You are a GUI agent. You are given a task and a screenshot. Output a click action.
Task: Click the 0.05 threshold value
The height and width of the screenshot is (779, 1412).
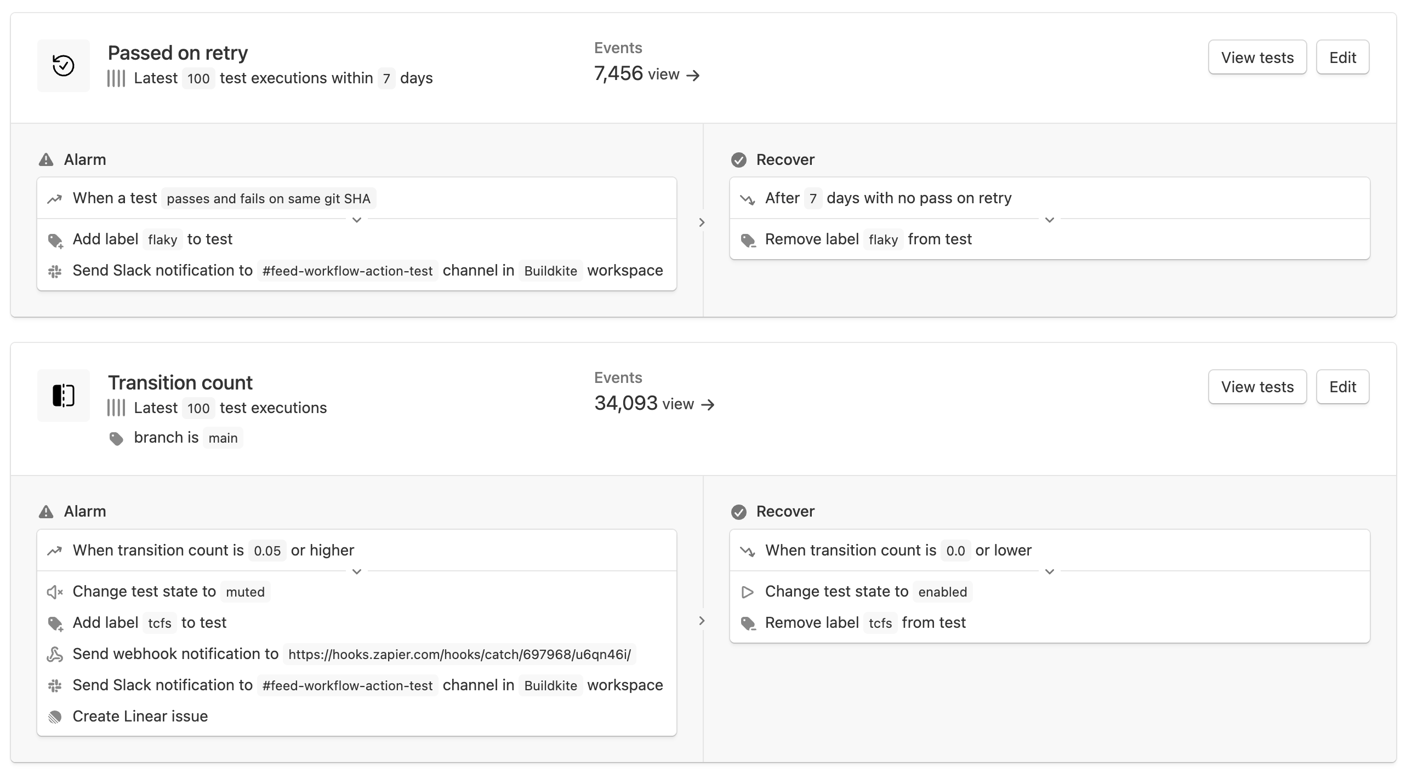267,551
